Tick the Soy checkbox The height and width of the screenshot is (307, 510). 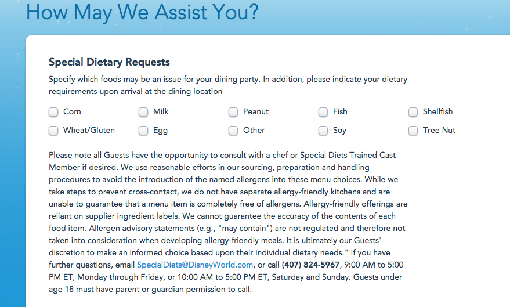[x=323, y=131]
